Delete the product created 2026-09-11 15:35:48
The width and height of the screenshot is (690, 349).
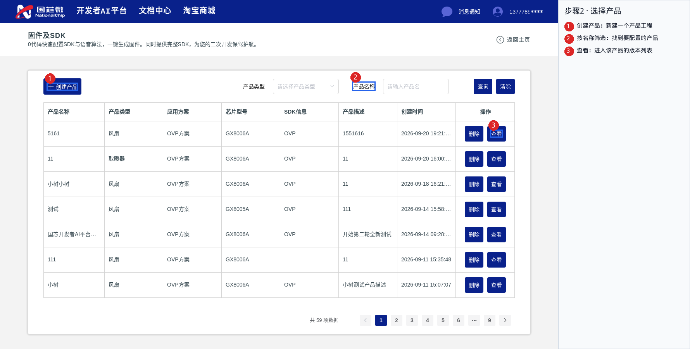[474, 260]
